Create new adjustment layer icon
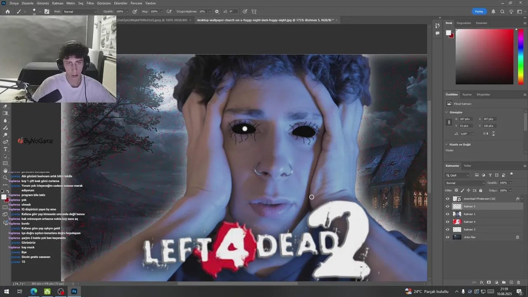The height and width of the screenshot is (297, 528). 496,283
